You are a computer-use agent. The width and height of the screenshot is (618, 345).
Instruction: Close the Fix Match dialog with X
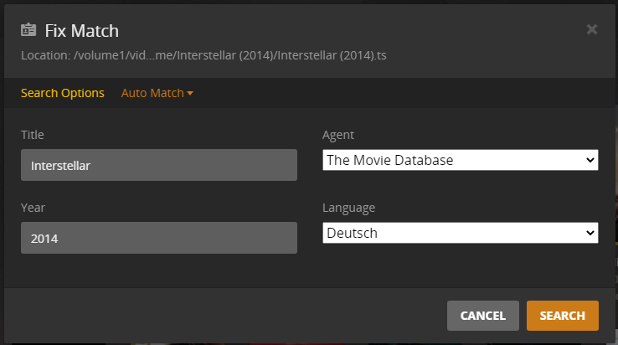point(592,30)
